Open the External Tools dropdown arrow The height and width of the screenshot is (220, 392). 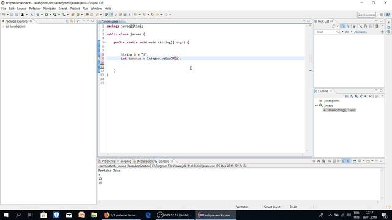click(x=67, y=15)
